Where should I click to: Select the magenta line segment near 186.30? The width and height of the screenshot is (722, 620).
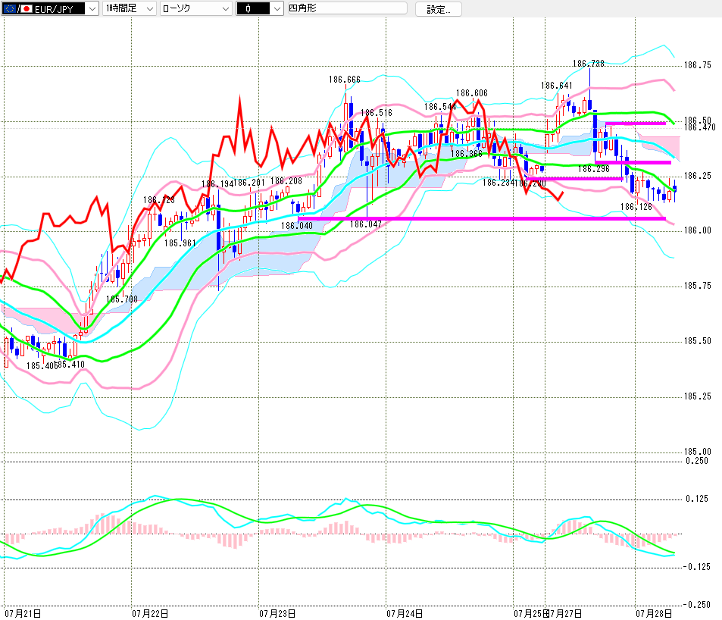(633, 162)
